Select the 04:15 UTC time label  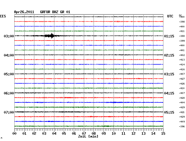tap(169, 93)
